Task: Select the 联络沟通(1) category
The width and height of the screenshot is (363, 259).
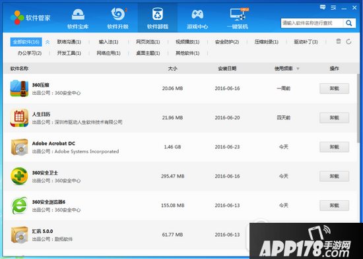Action: [x=69, y=42]
